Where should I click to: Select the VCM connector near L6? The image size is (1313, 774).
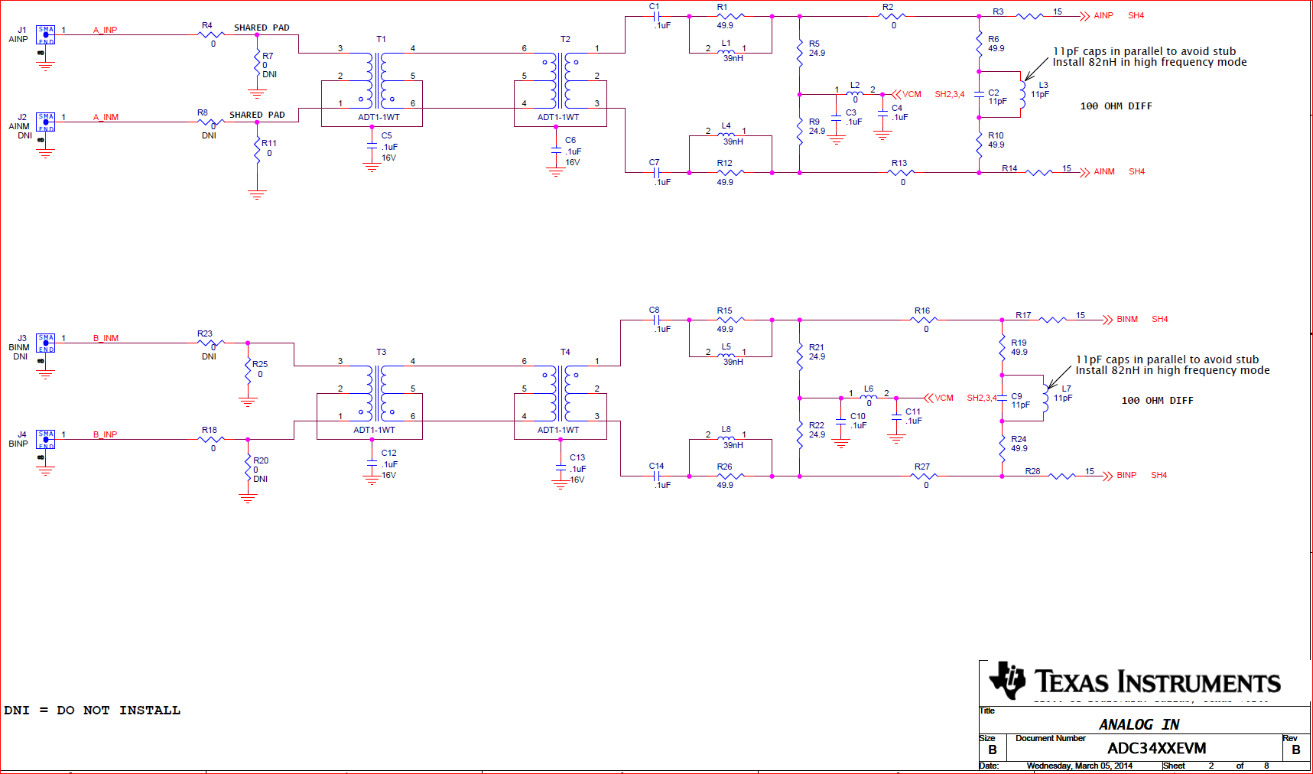928,398
